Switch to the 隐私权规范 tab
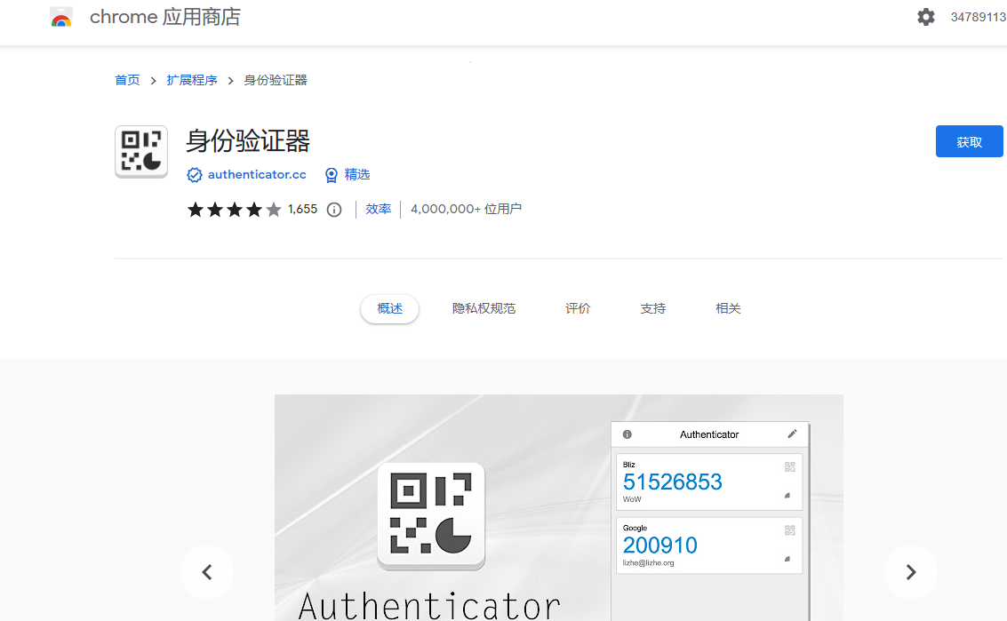 pos(484,309)
